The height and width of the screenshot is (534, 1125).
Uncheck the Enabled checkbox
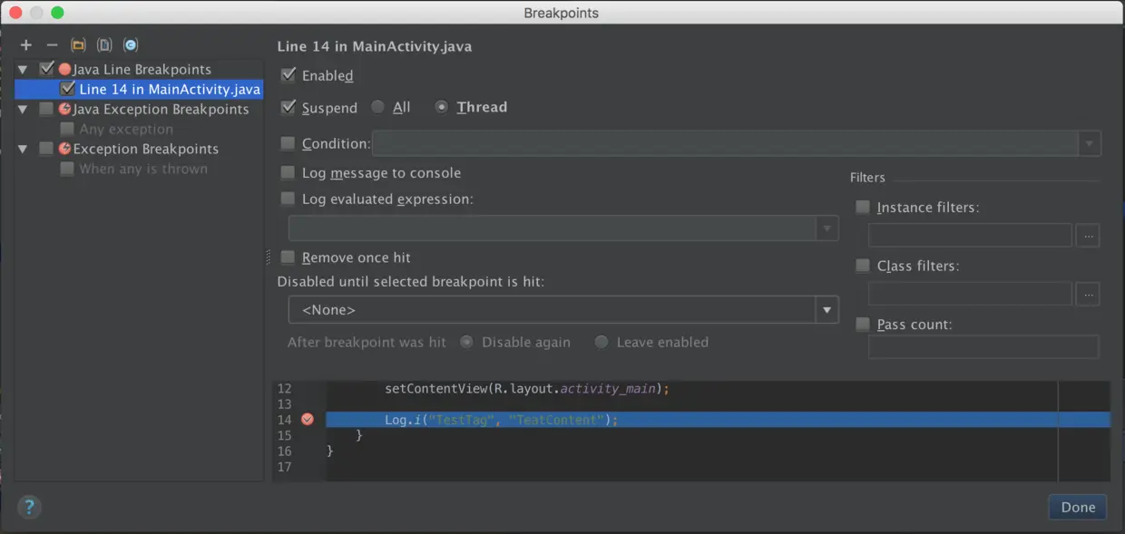pyautogui.click(x=289, y=75)
